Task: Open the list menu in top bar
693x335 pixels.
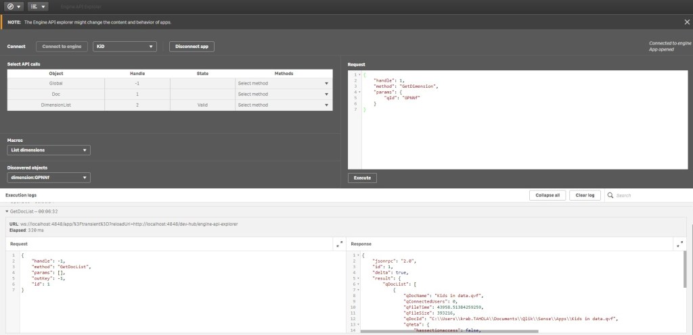Action: tap(38, 7)
